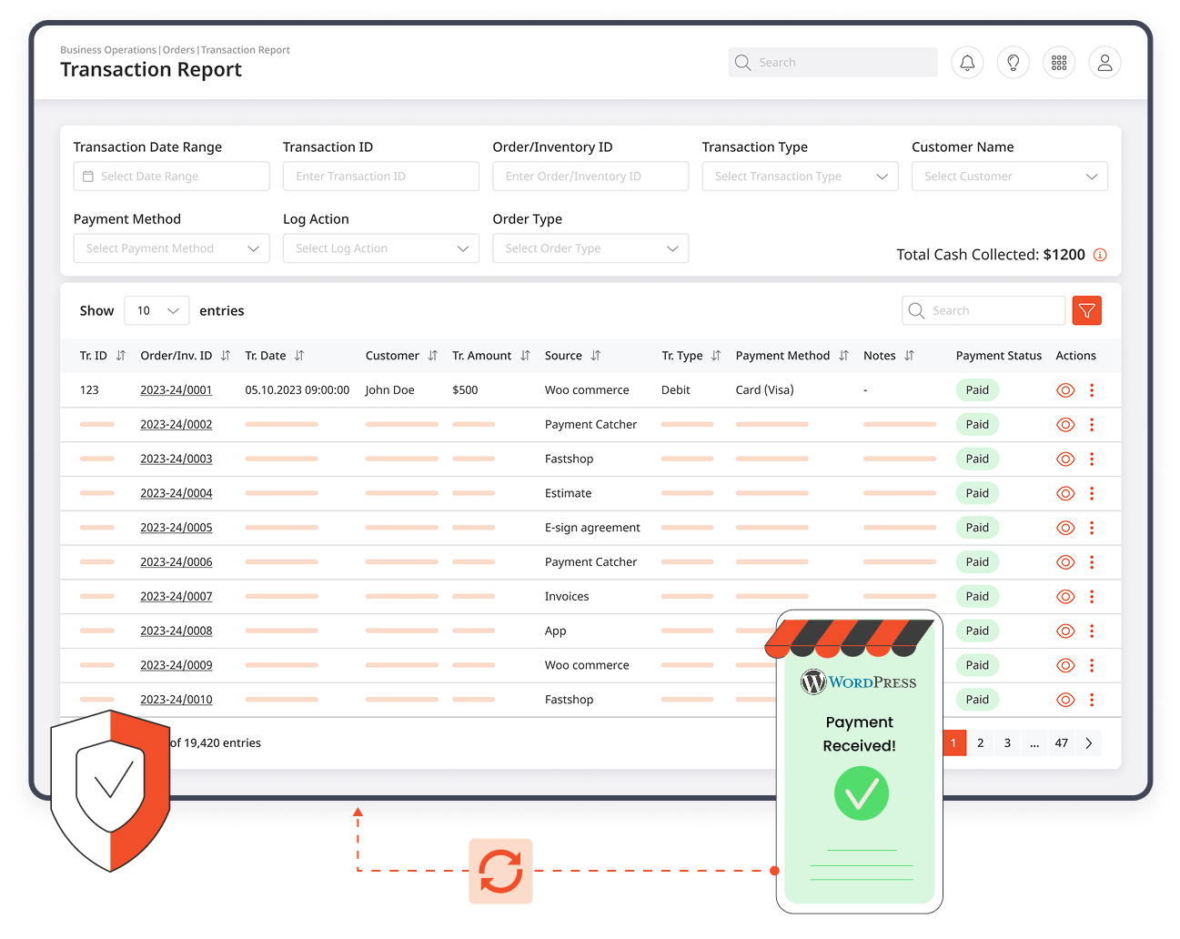Screen dimensions: 1180x939
Task: Change the Show 10 entries dropdown
Action: 156,311
